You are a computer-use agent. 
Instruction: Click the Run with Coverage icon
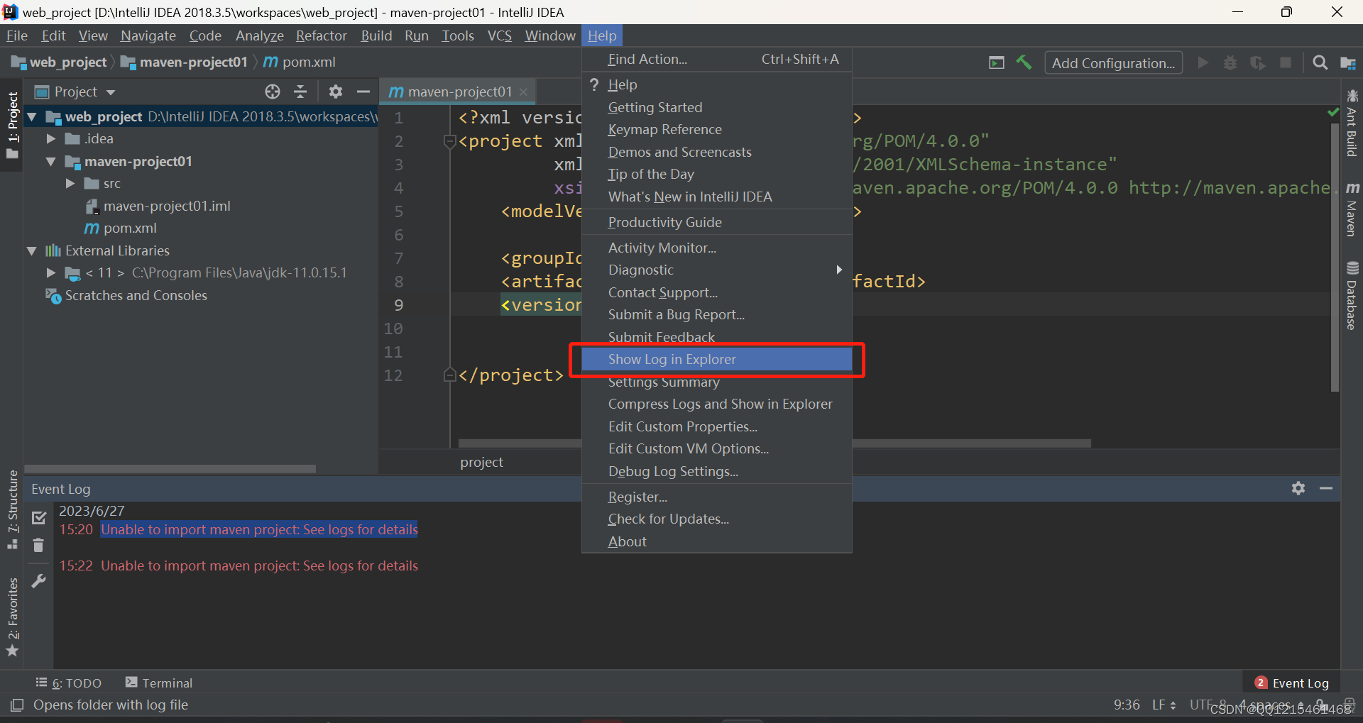(x=1258, y=62)
